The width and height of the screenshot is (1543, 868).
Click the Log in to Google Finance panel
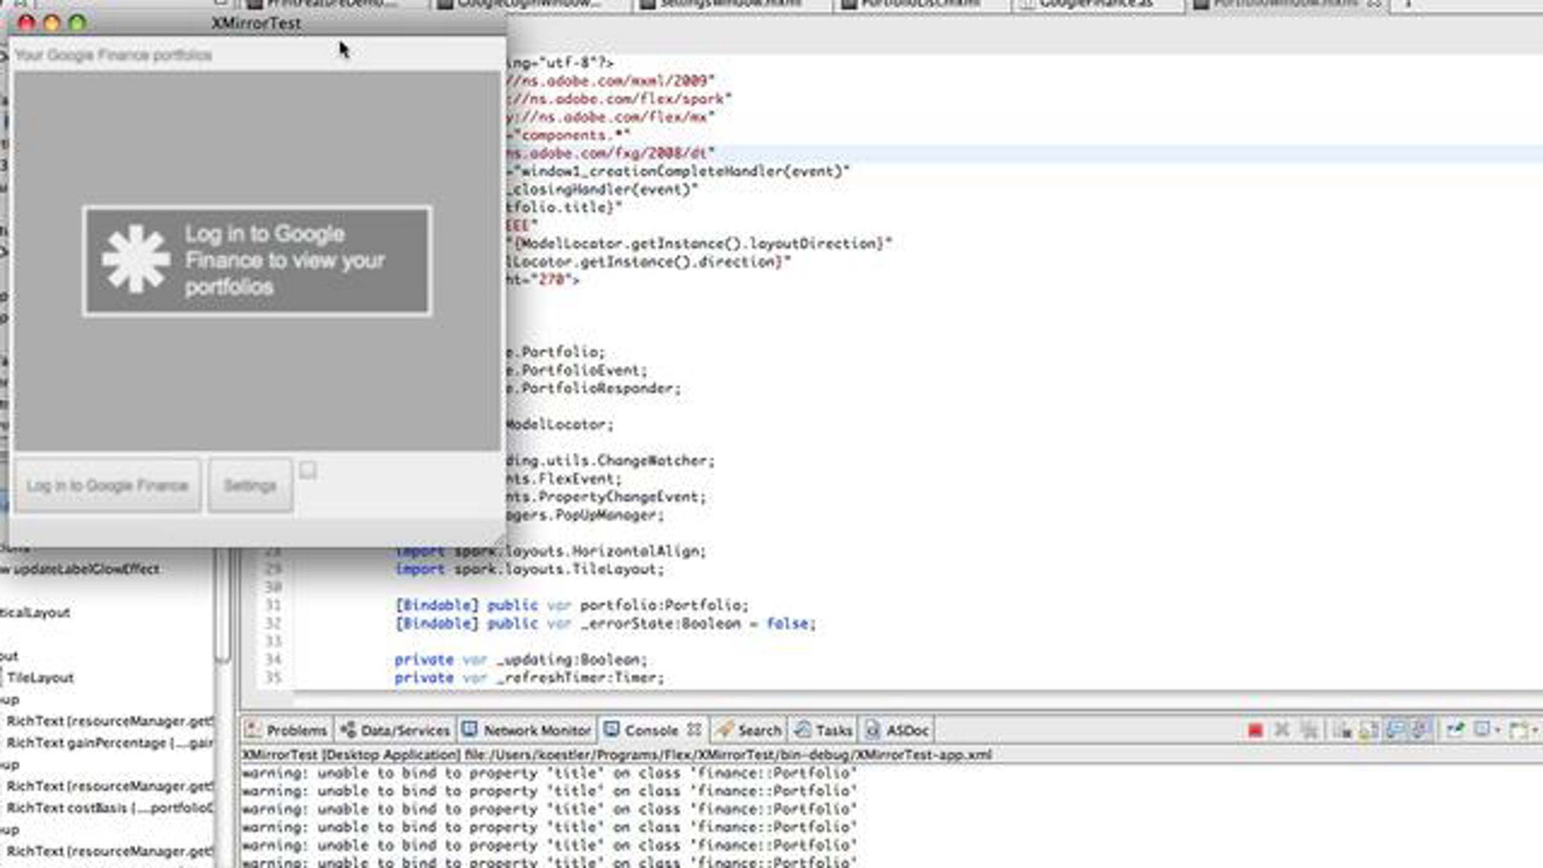click(257, 260)
